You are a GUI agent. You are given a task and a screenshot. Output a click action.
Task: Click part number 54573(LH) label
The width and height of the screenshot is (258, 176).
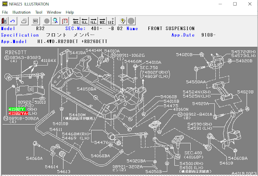click(x=243, y=56)
